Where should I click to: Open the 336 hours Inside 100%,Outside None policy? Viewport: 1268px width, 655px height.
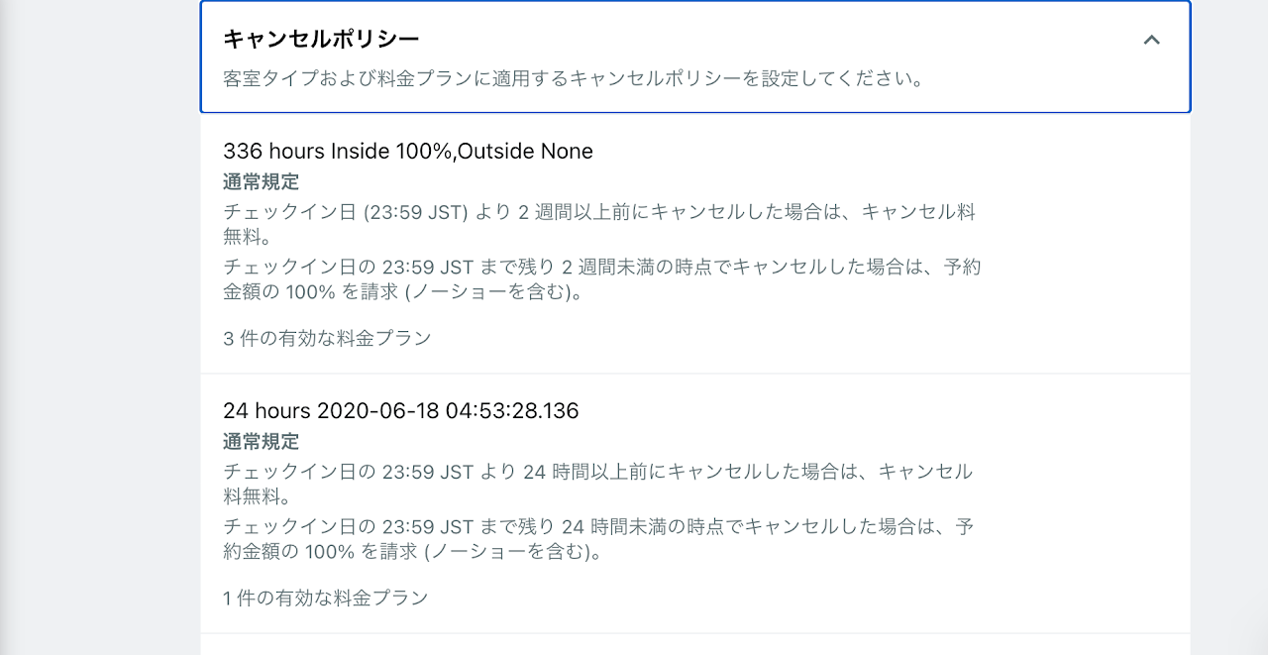tap(408, 152)
